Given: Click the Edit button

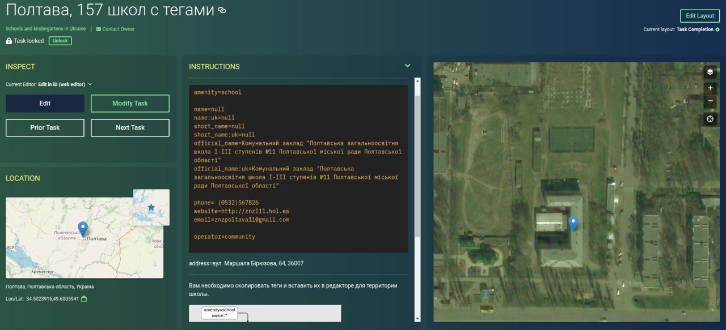Looking at the screenshot, I should [x=45, y=104].
